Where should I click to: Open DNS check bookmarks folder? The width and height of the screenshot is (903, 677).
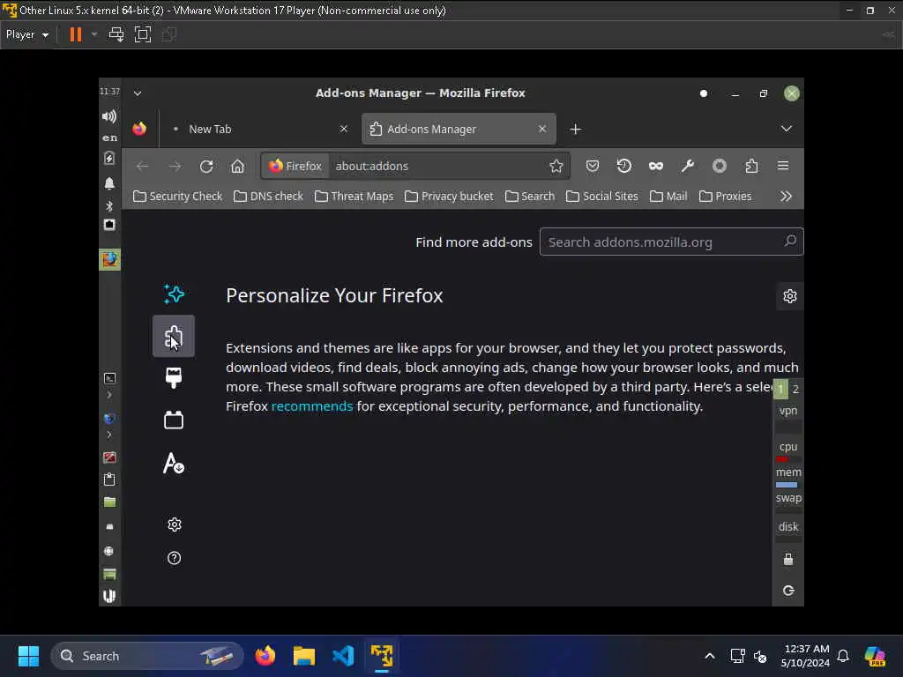point(268,197)
